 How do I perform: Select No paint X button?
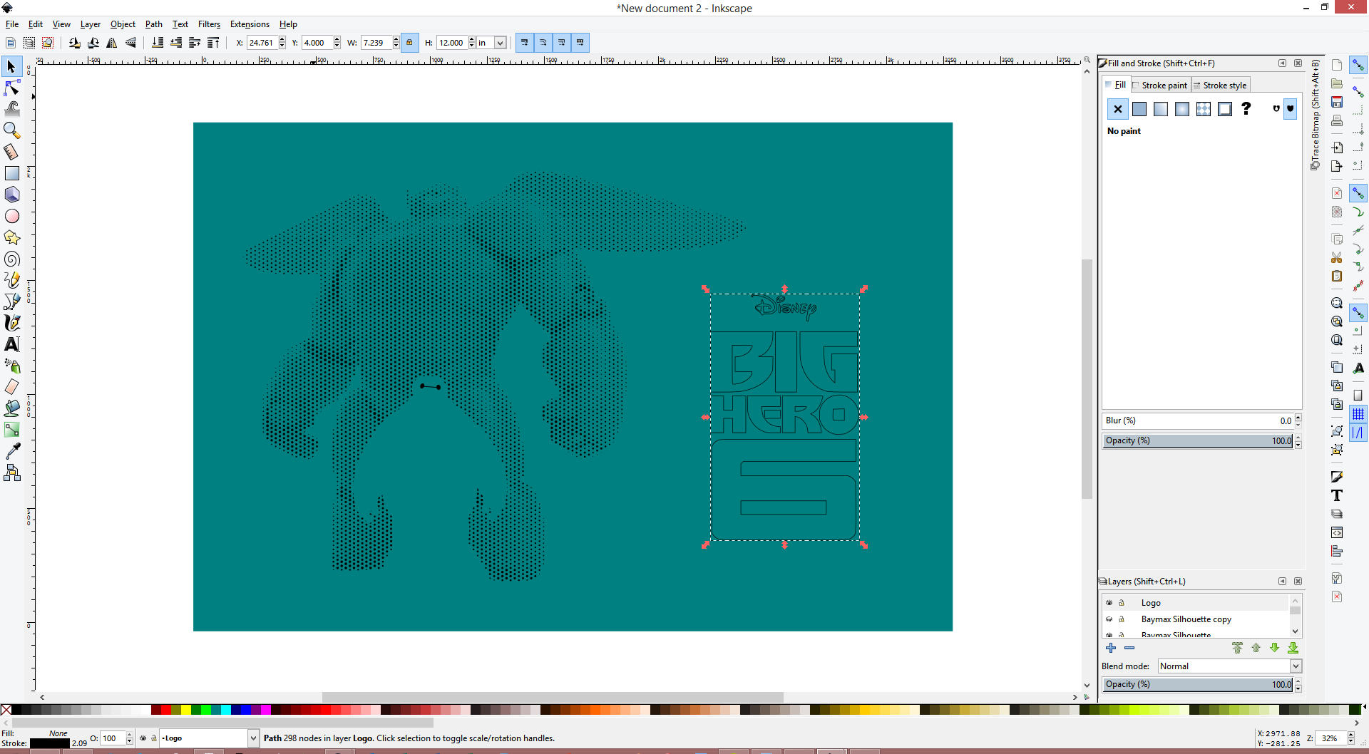click(1118, 109)
